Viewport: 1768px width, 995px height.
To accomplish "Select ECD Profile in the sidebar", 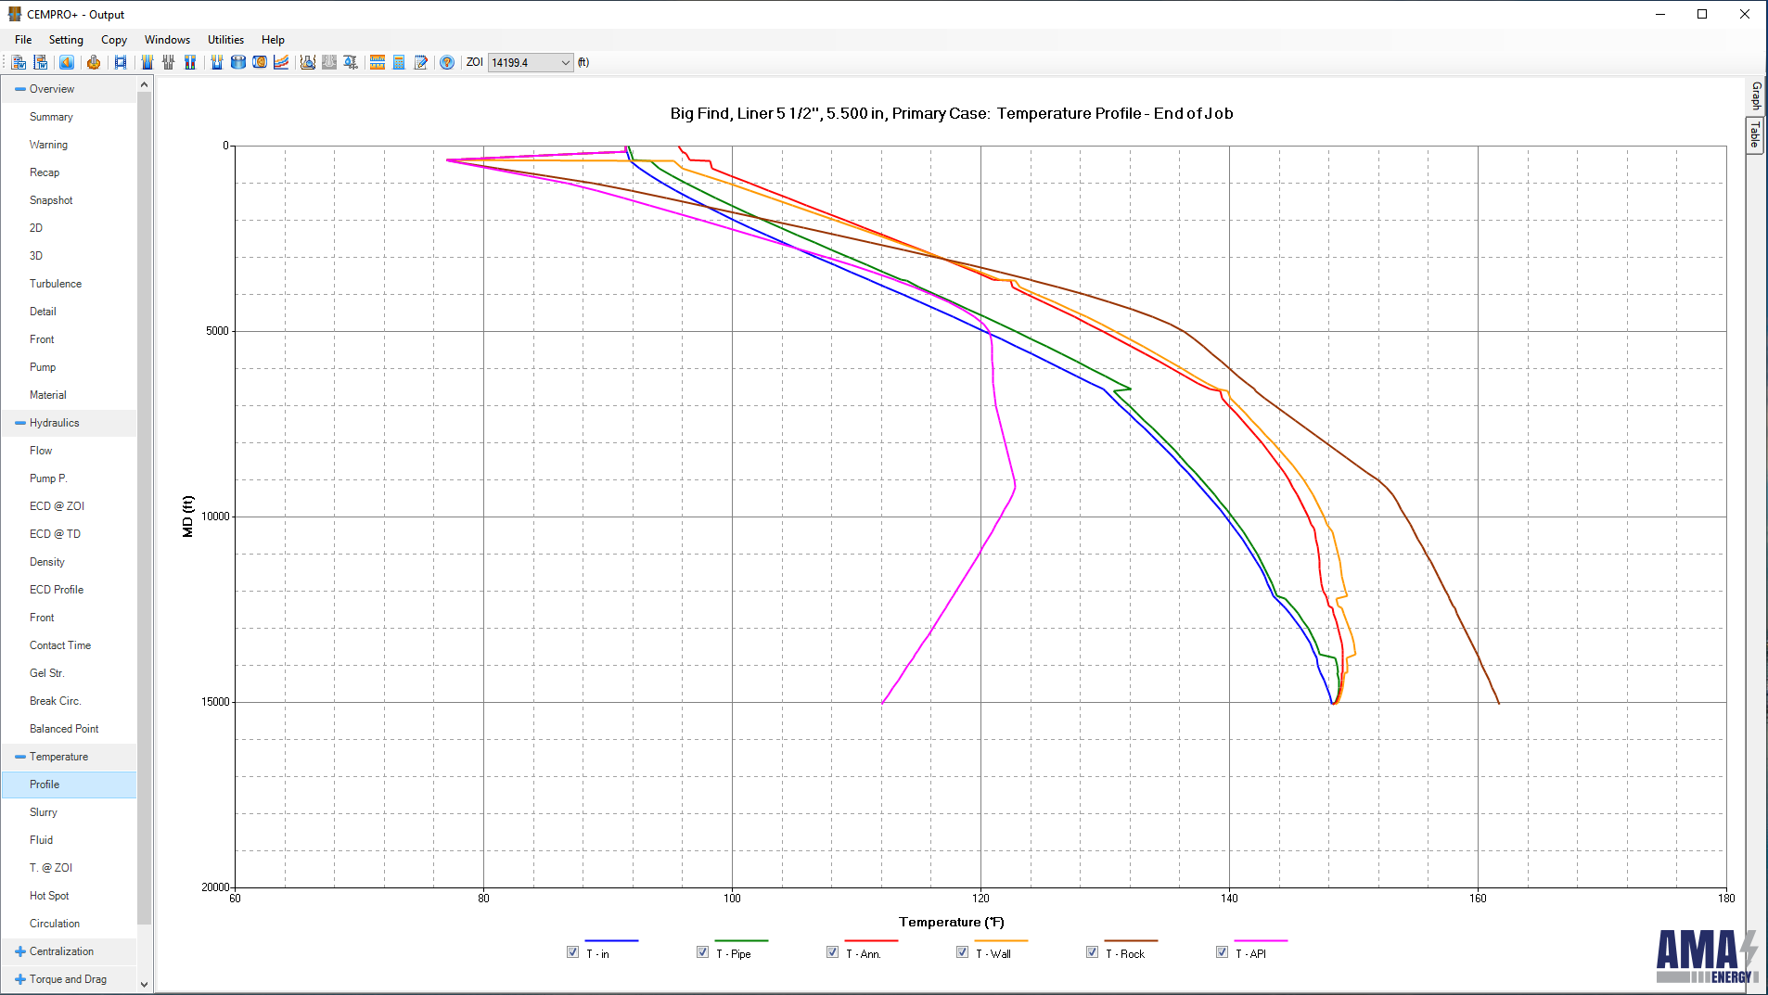I will pyautogui.click(x=57, y=590).
